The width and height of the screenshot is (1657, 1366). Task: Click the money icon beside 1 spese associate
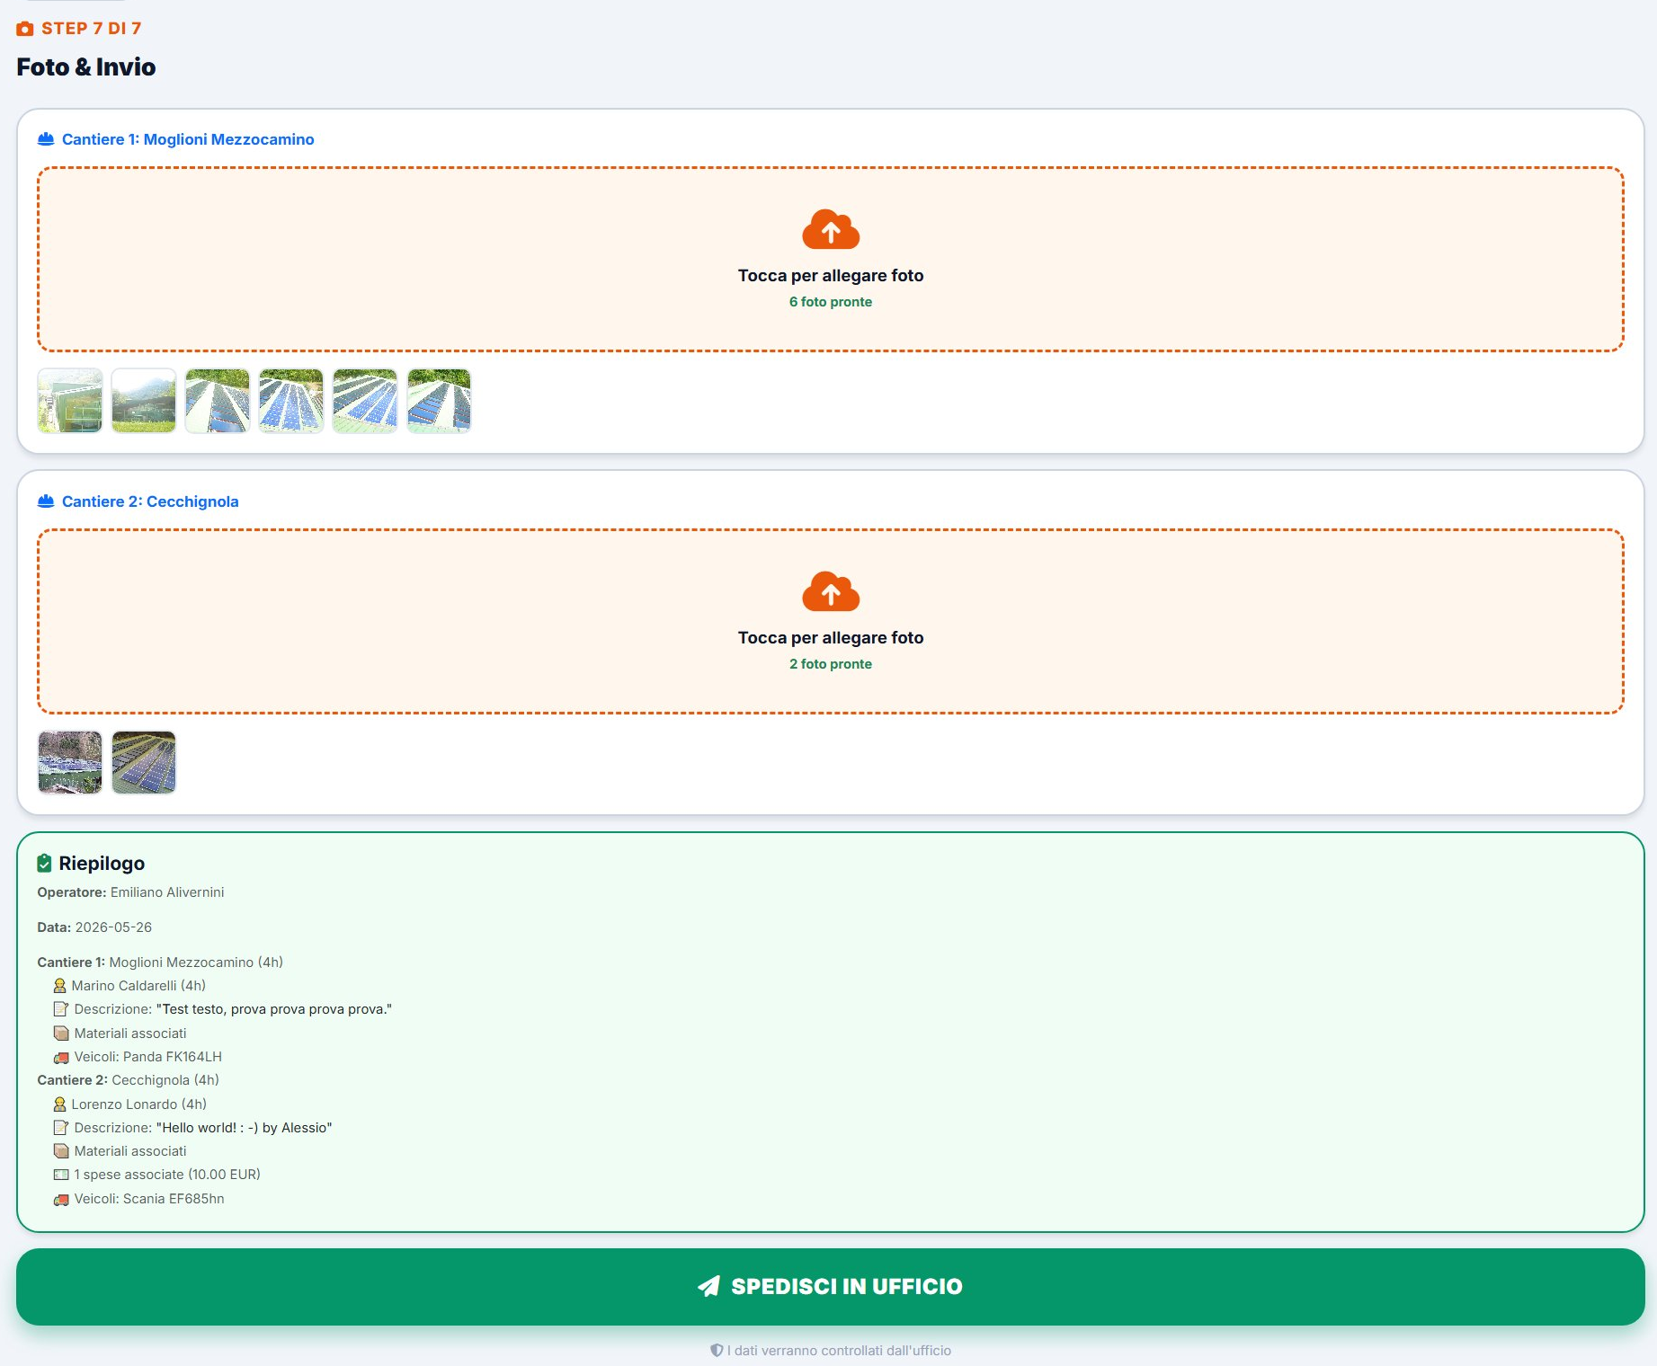click(61, 1175)
